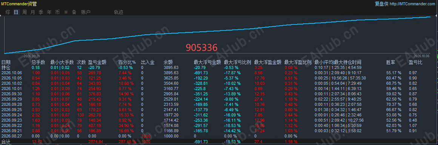Click the 2026.09.21 chart start marker
Image resolution: width=438 pixels, height=145 pixels.
[31, 56]
